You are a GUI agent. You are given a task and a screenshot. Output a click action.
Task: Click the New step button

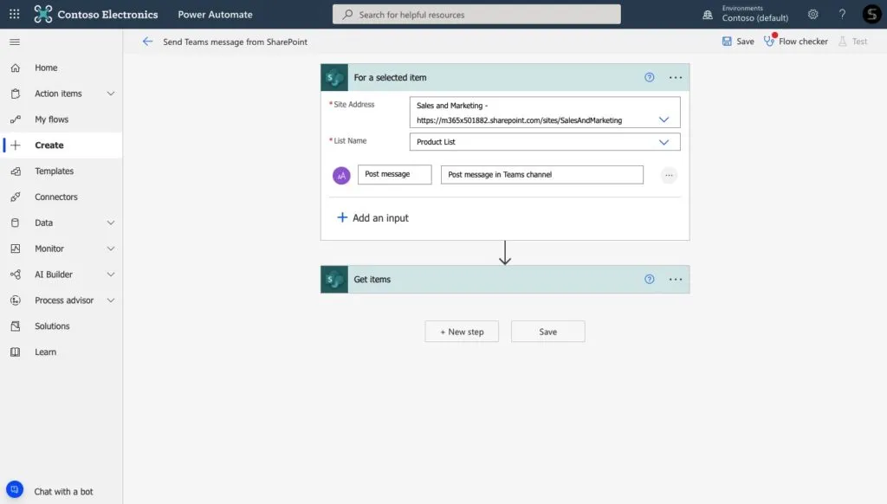click(x=462, y=332)
